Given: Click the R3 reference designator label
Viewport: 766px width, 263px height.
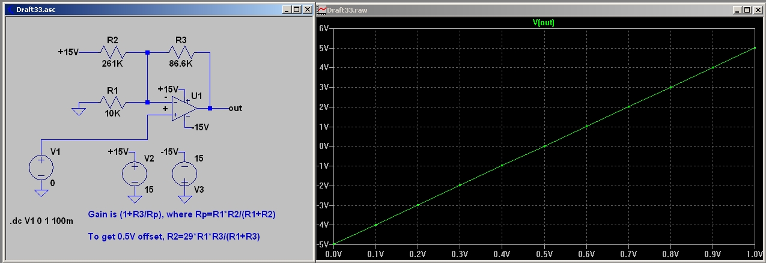Looking at the screenshot, I should [x=181, y=40].
